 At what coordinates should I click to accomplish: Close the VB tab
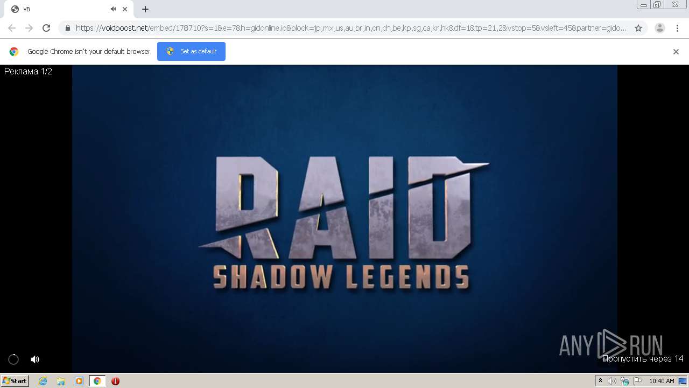tap(125, 9)
